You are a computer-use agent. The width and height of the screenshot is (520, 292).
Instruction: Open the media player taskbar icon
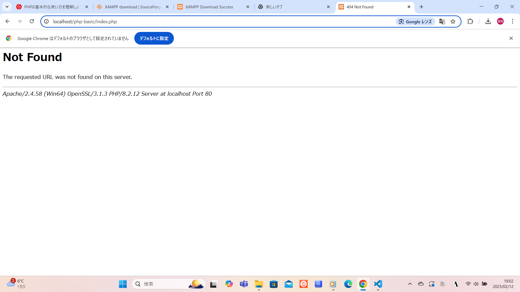[333, 284]
